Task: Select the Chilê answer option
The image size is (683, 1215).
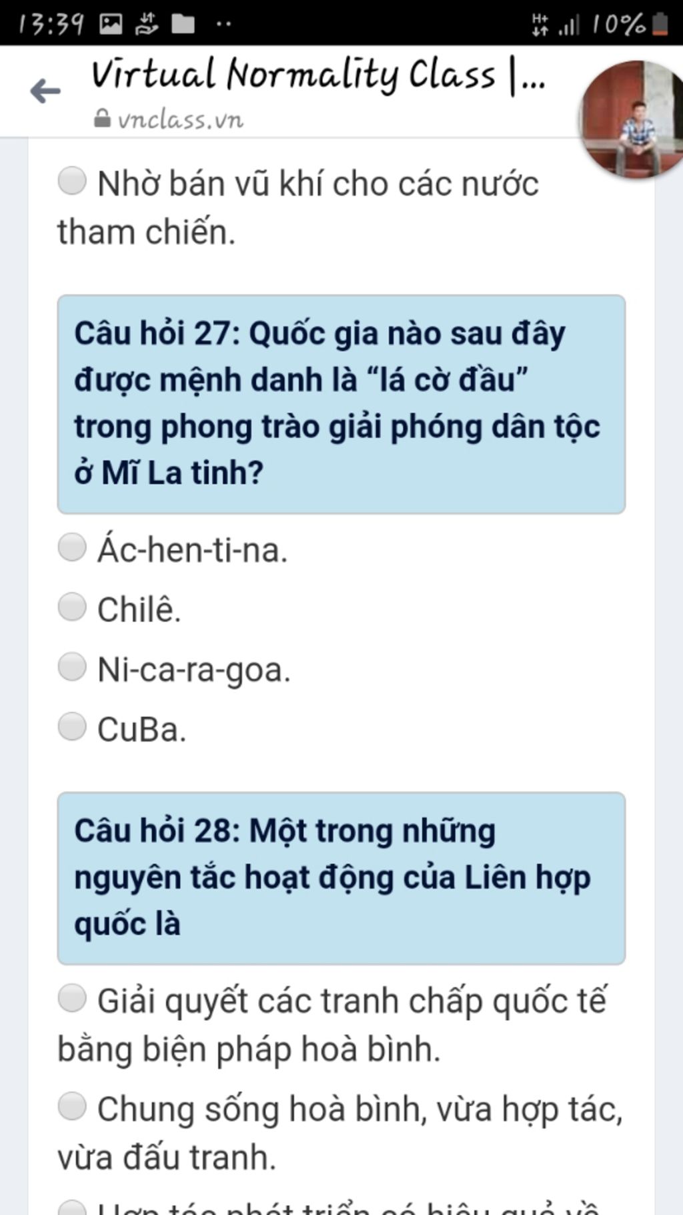Action: 72,607
